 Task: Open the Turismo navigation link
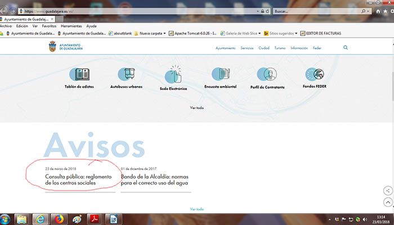click(280, 48)
